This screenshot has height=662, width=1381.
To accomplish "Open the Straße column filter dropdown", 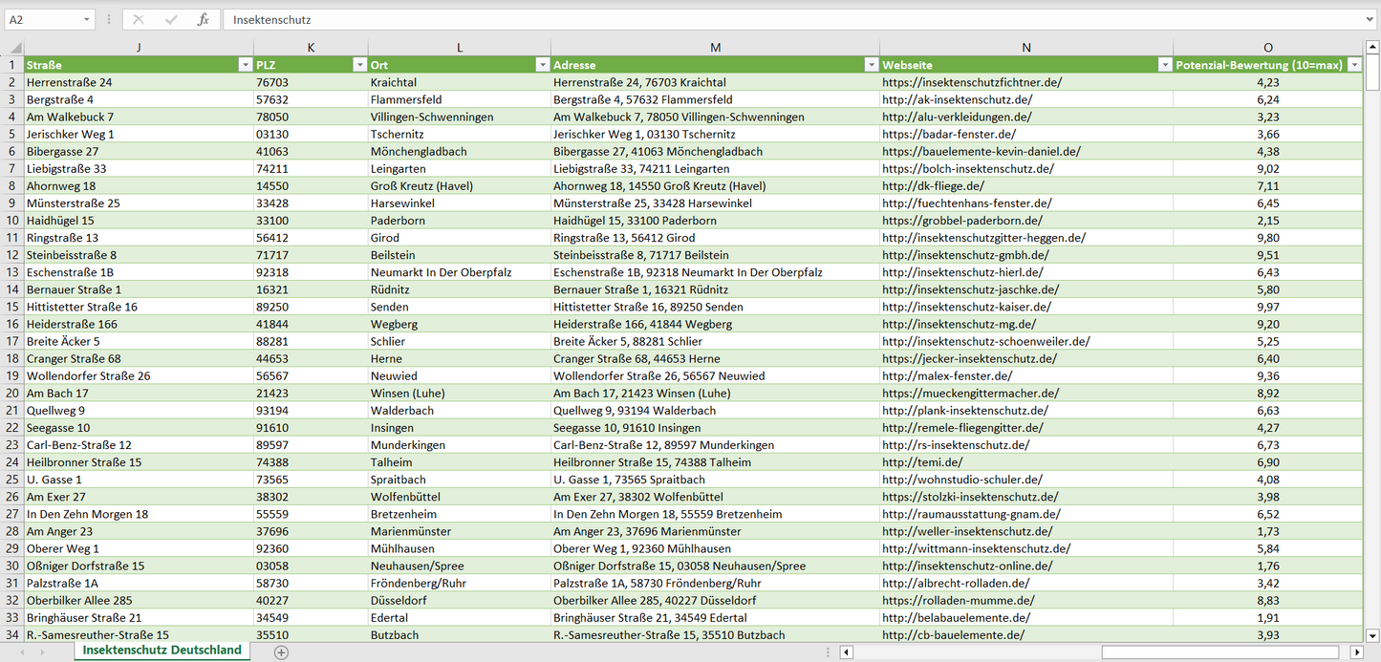I will coord(245,65).
